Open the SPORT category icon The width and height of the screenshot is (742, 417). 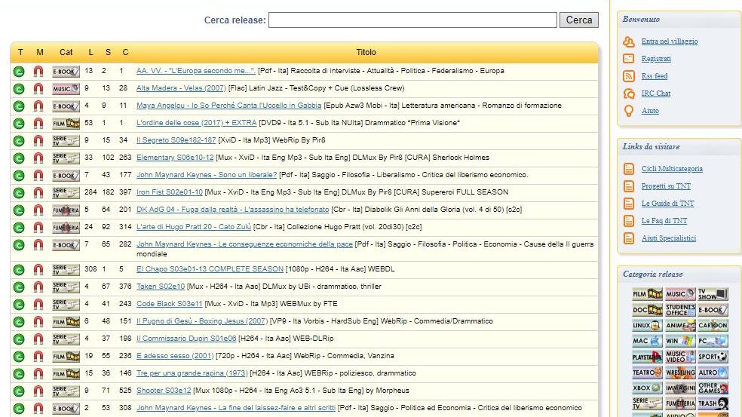pos(713,357)
